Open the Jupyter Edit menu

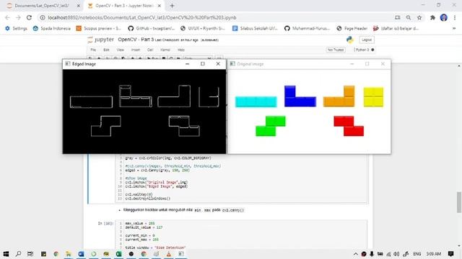tap(106, 50)
